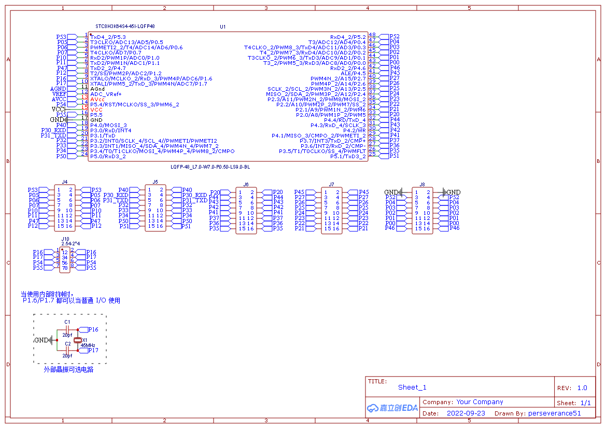Click the P16 net flag in the crystal circuit
The height and width of the screenshot is (429, 606).
88,330
